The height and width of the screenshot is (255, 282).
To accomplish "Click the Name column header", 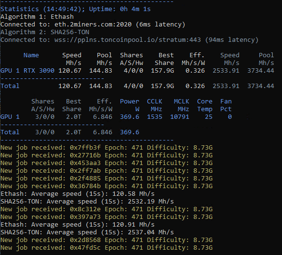I will 31,55.
